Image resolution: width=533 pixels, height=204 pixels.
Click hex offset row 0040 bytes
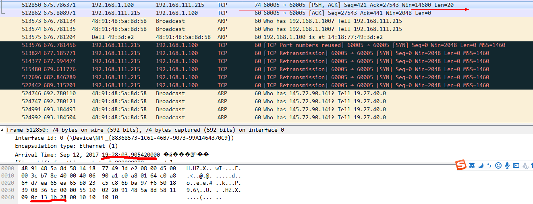[70, 197]
